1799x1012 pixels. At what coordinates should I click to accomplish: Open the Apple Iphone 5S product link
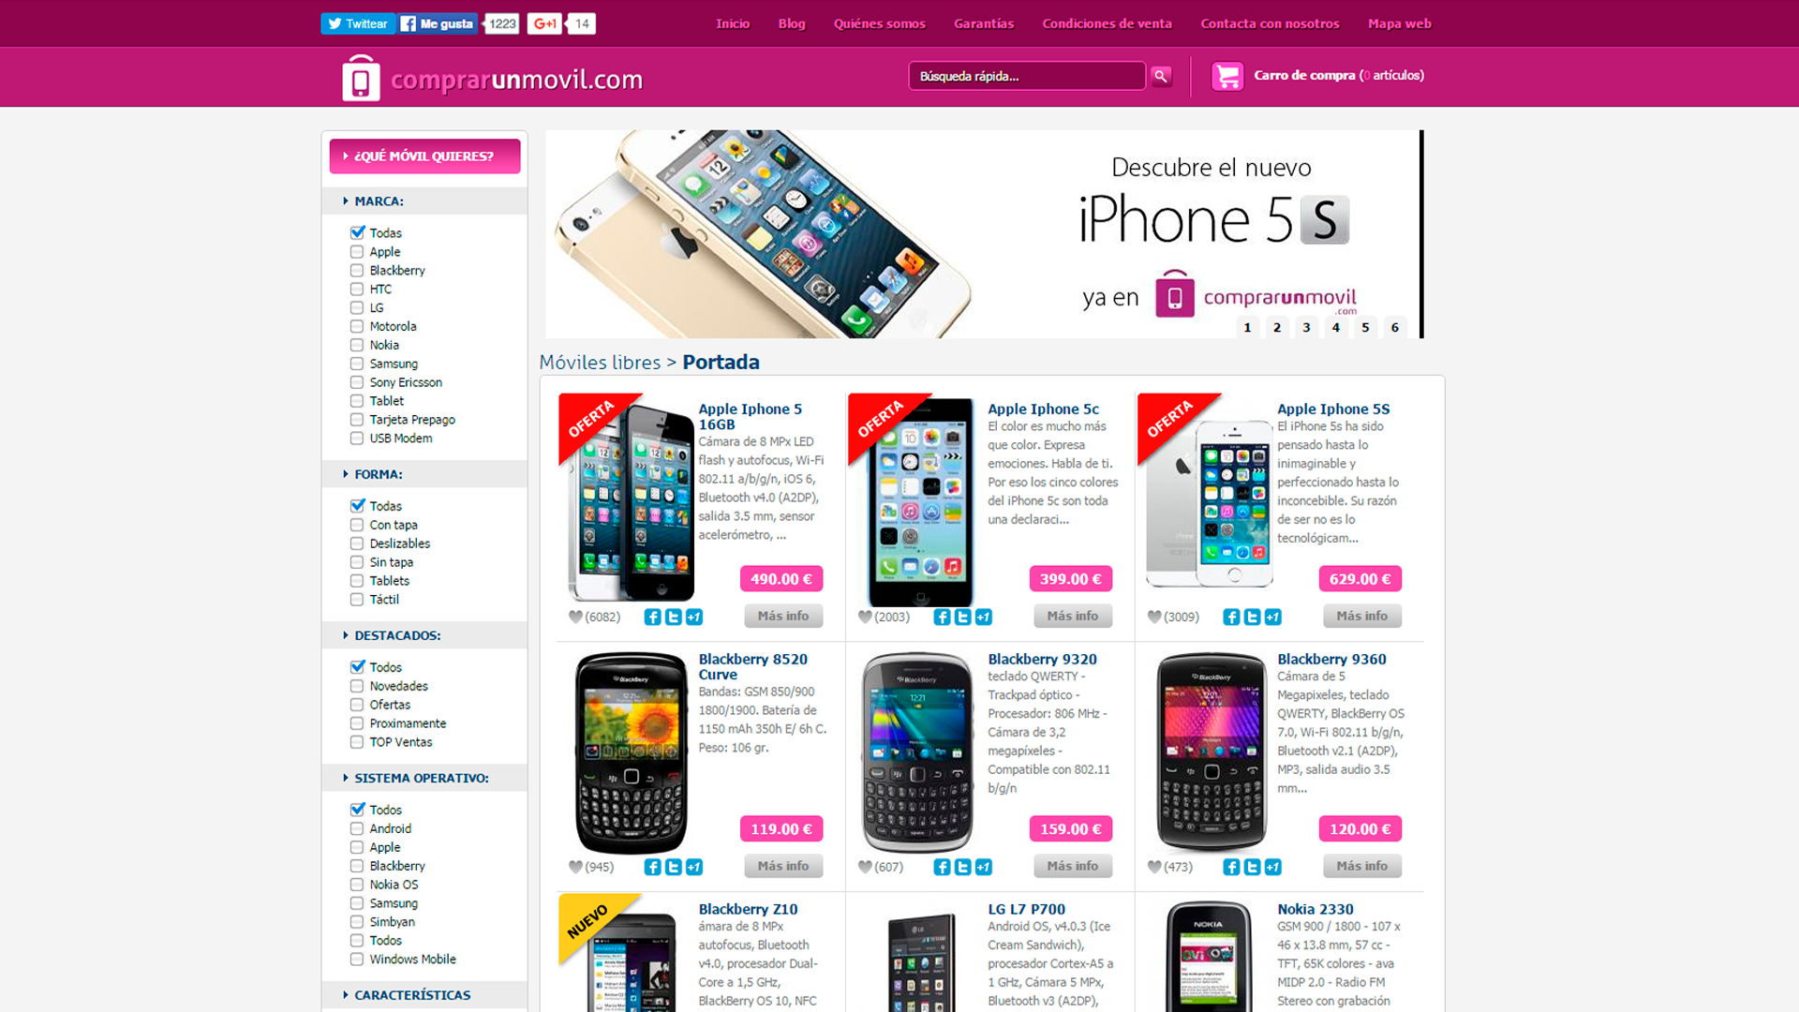(x=1333, y=409)
